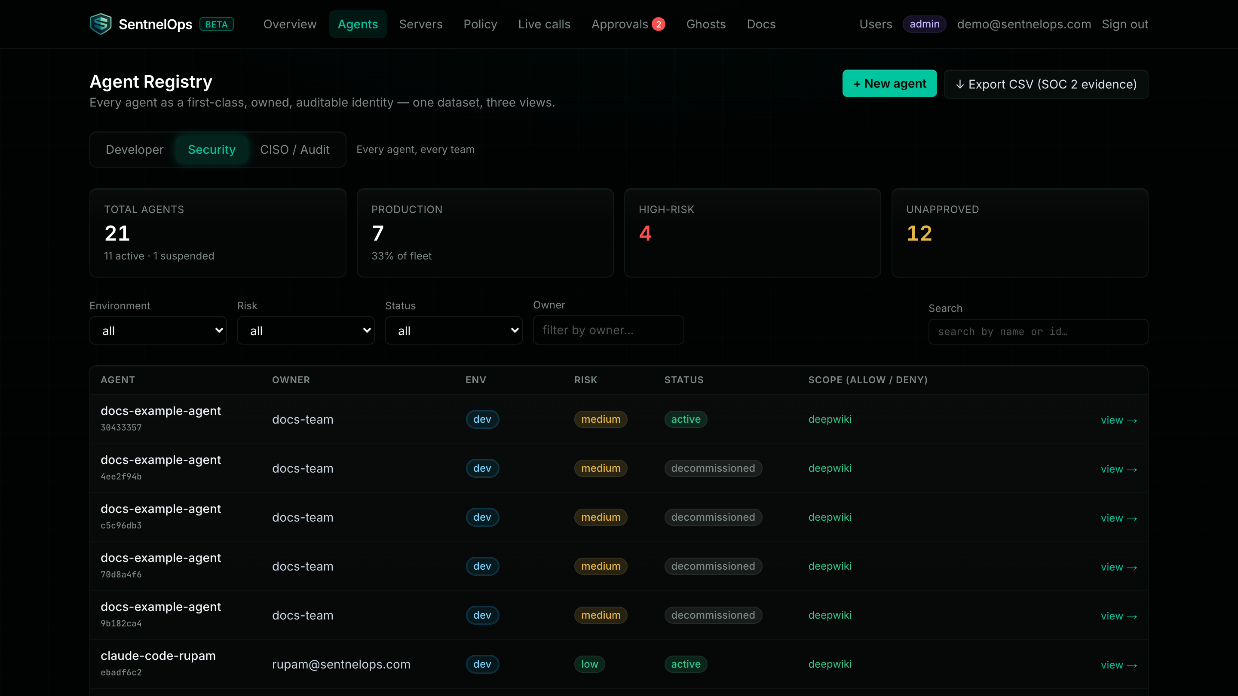Image resolution: width=1238 pixels, height=696 pixels.
Task: Click the Unapproved stat card
Action: 1020,232
